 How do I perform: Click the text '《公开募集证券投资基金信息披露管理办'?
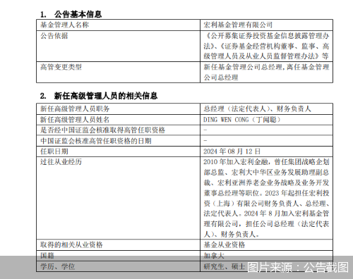(x=266, y=36)
